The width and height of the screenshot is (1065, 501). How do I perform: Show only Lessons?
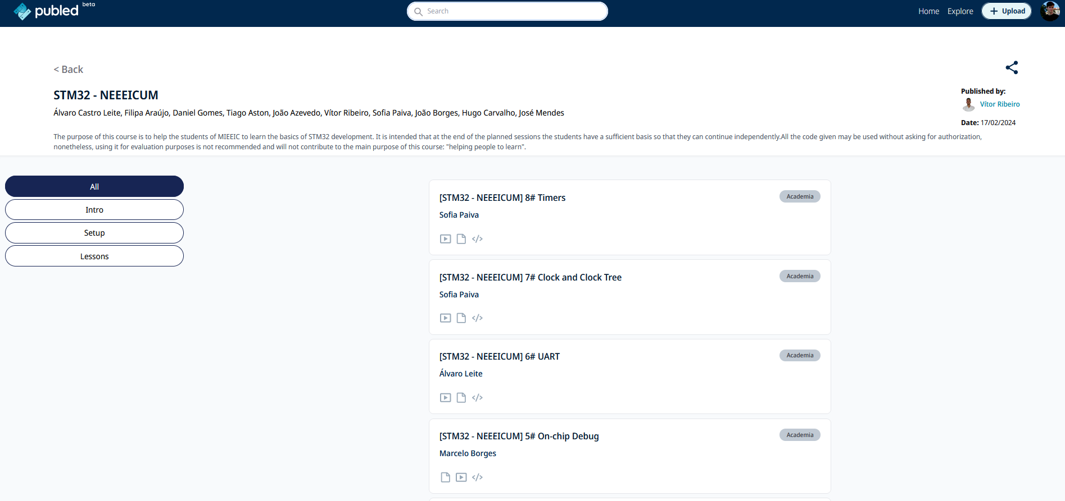coord(94,256)
